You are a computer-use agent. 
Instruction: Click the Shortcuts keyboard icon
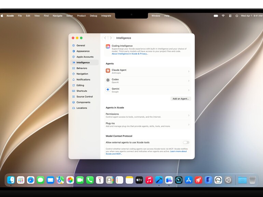73,91
